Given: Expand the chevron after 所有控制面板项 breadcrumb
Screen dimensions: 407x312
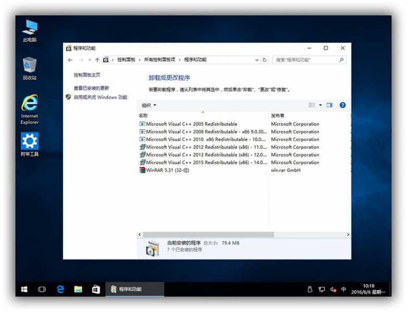Looking at the screenshot, I should pos(180,60).
